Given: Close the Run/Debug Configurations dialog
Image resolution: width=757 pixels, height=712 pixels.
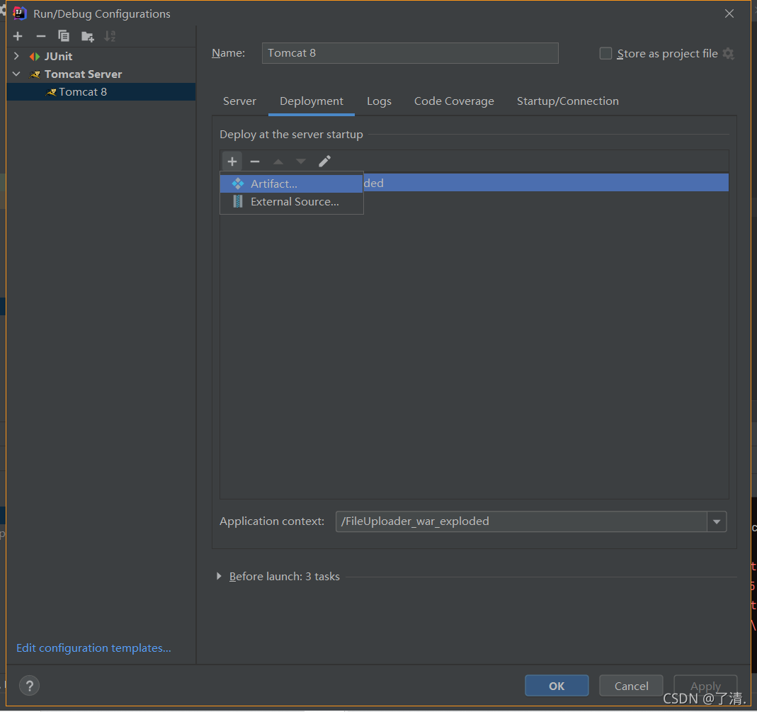Looking at the screenshot, I should [x=729, y=13].
